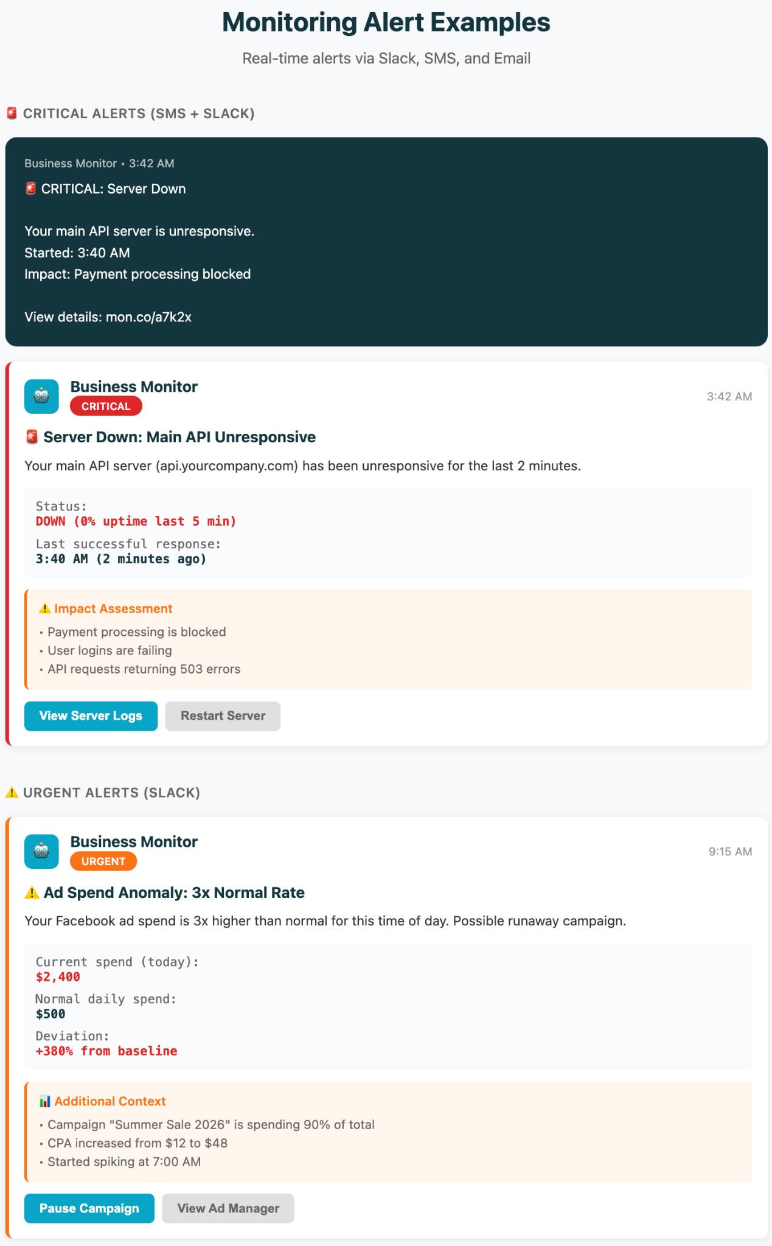This screenshot has height=1246, width=772.
Task: Click the URGENT badge on the ad spend alert
Action: pyautogui.click(x=103, y=861)
